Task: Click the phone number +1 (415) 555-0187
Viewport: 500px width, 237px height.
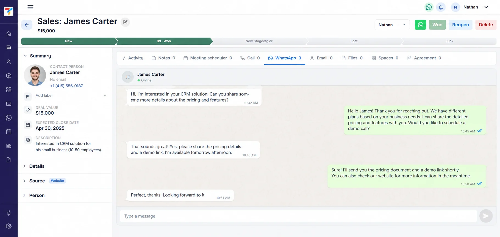Action: [66, 86]
